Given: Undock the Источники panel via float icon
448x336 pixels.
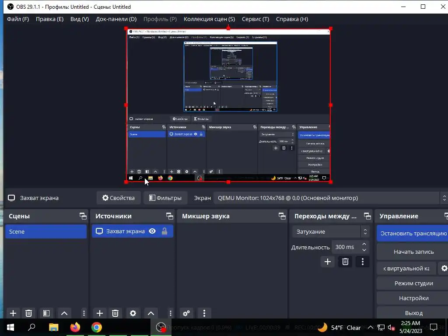Looking at the screenshot, I should [x=170, y=216].
